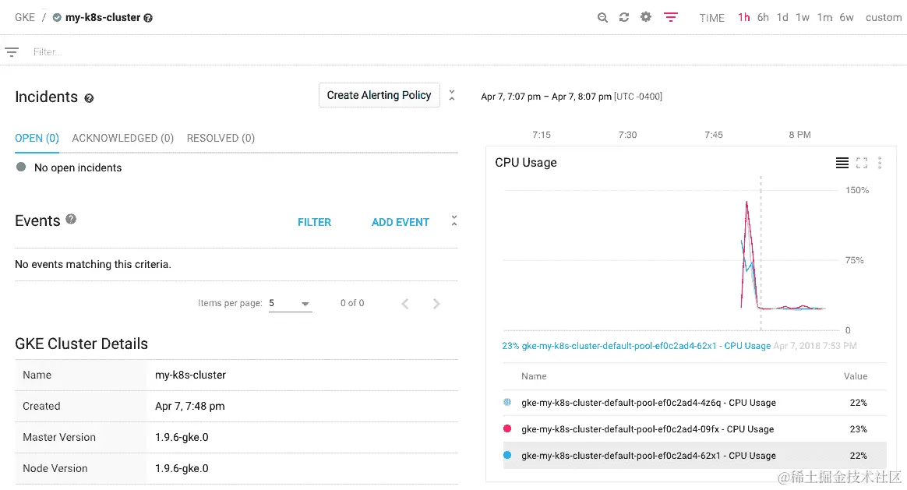
Task: Click the red swatch for node 09fx
Action: click(x=507, y=428)
